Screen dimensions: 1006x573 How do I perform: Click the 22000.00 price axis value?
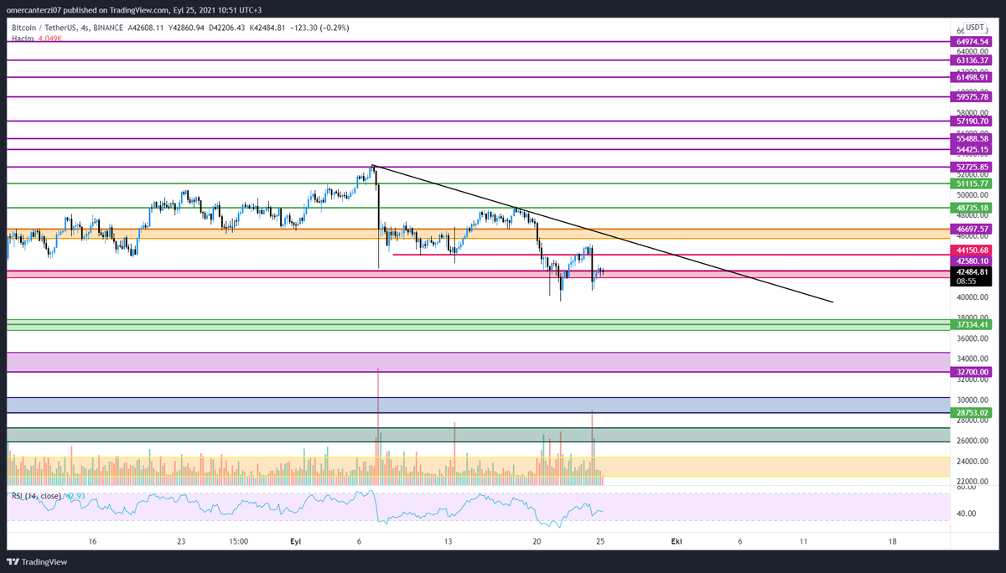click(973, 482)
